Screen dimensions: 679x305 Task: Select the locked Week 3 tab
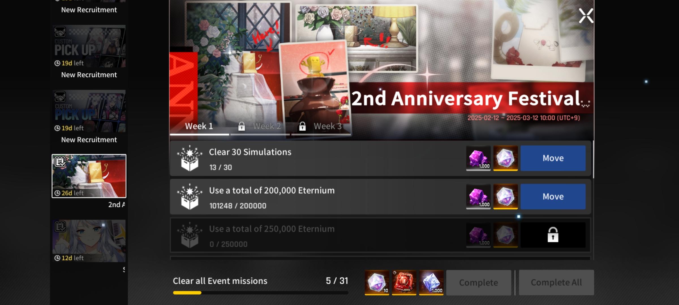pyautogui.click(x=321, y=126)
